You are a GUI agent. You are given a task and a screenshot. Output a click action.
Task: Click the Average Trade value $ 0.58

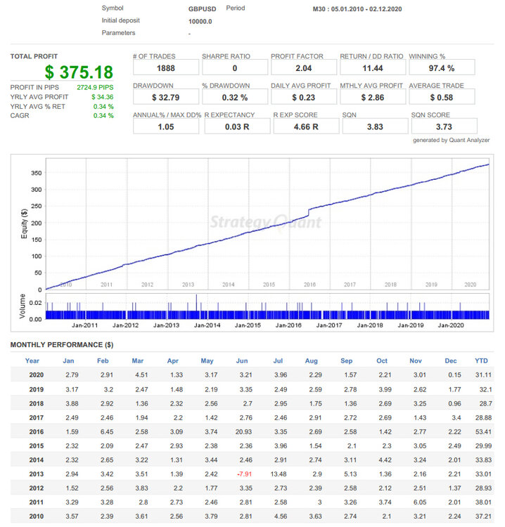point(442,98)
